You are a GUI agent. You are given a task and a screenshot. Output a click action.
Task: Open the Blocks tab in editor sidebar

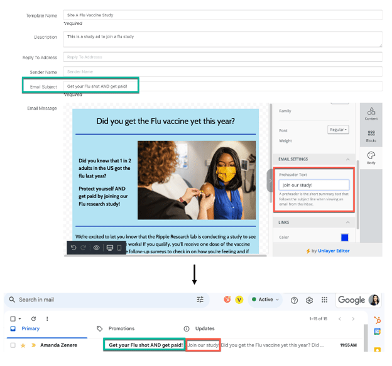click(x=371, y=135)
